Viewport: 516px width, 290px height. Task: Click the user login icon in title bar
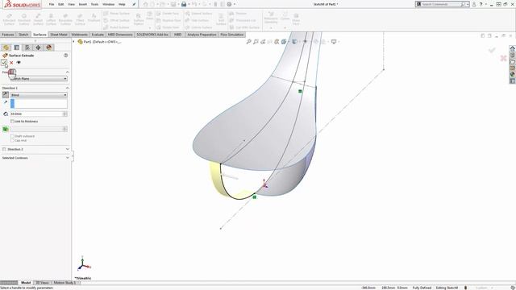pyautogui.click(x=474, y=4)
